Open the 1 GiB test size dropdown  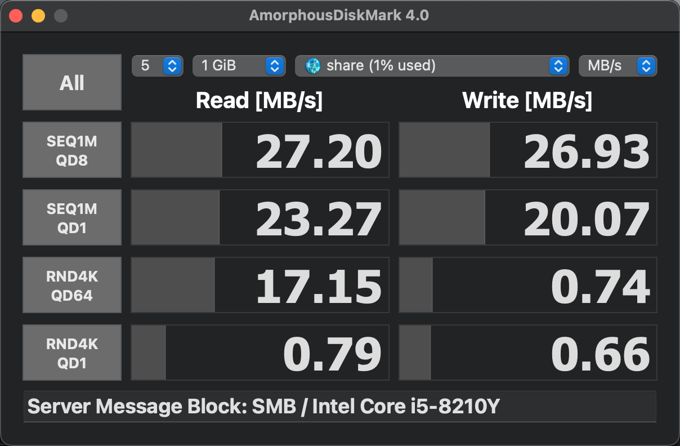pos(238,66)
